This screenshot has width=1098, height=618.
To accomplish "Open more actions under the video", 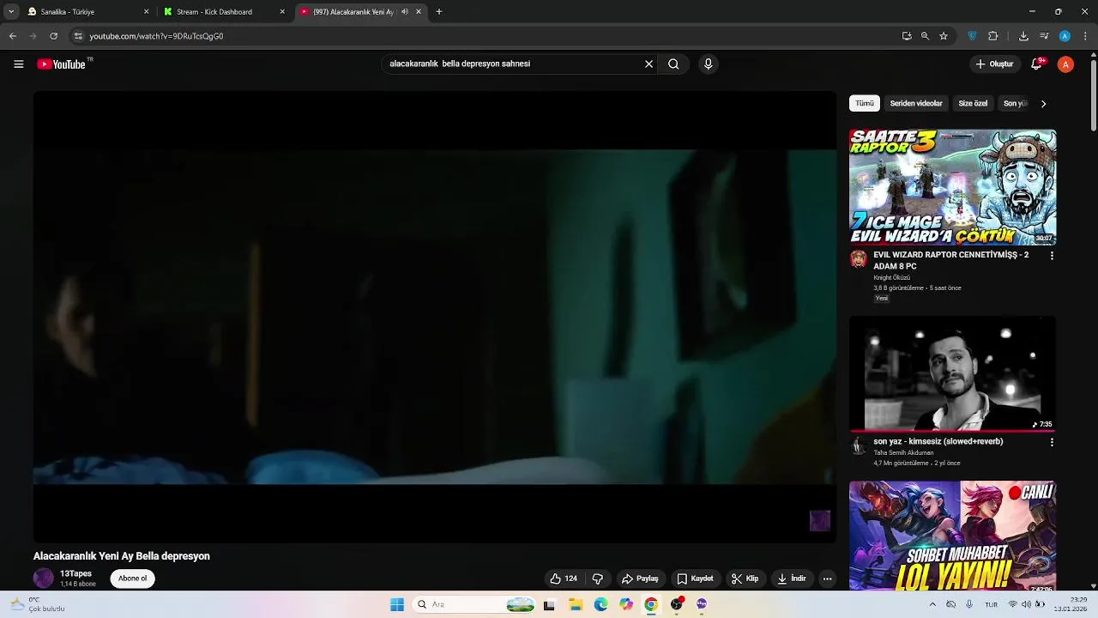I will [827, 579].
